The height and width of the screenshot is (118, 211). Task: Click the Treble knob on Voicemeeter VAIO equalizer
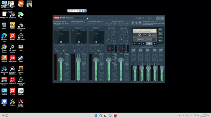tap(109, 32)
